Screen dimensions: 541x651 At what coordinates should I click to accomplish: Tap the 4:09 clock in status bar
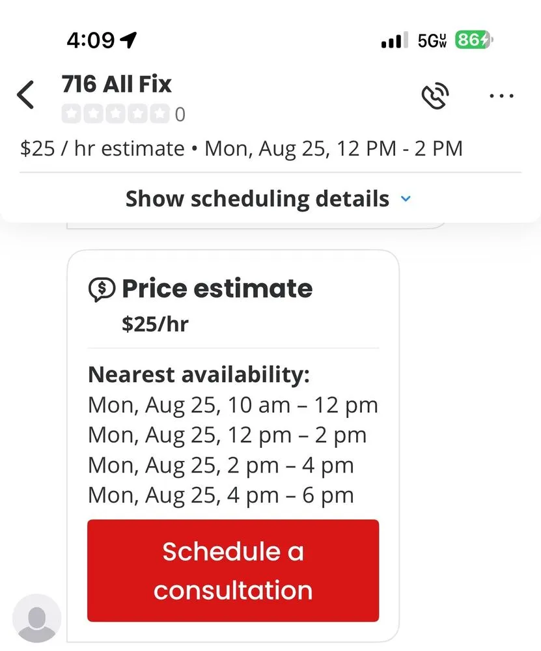(90, 40)
